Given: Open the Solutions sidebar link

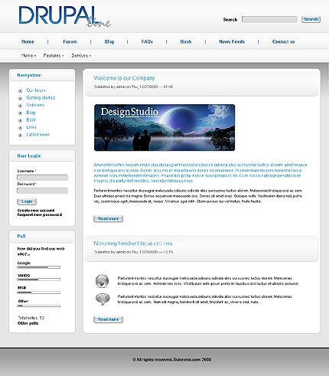Looking at the screenshot, I should (x=35, y=105).
